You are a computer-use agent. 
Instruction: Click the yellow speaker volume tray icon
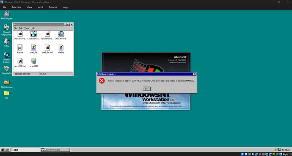(275, 150)
